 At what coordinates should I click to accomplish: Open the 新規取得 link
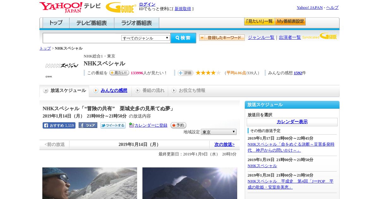pos(183,9)
